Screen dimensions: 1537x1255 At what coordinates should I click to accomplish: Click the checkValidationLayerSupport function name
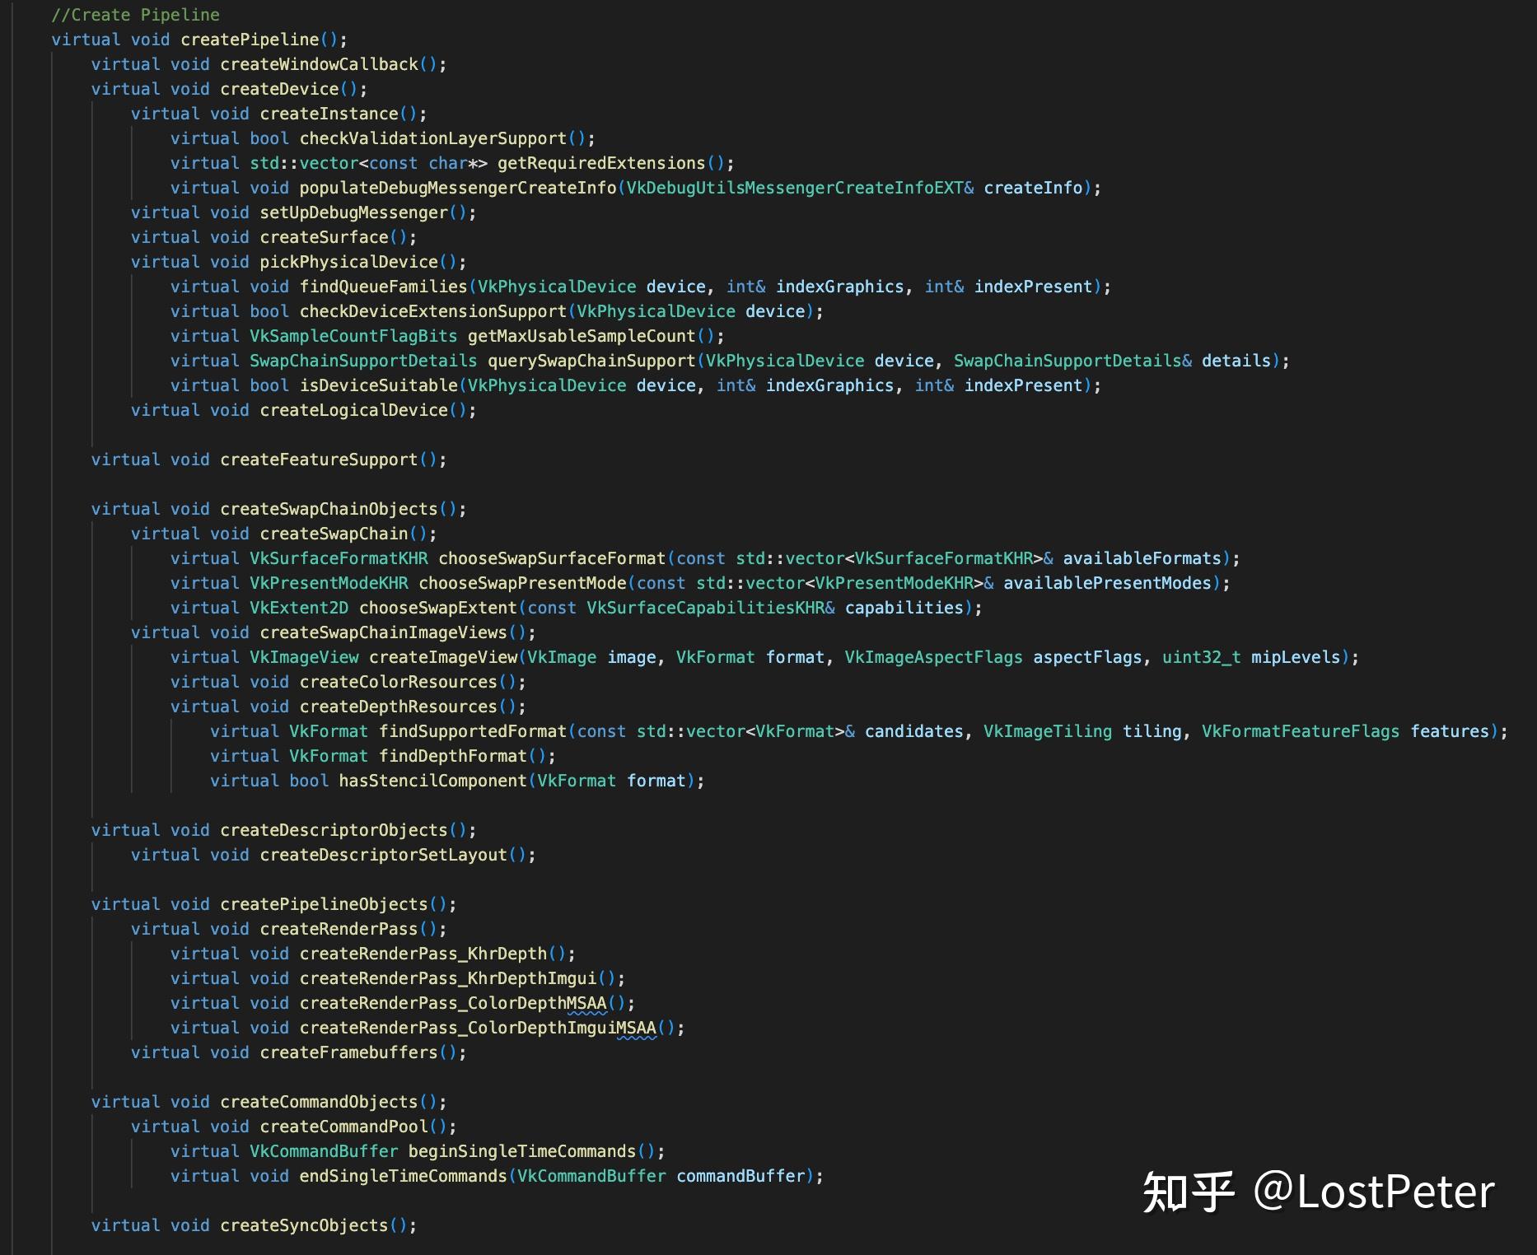click(x=433, y=138)
